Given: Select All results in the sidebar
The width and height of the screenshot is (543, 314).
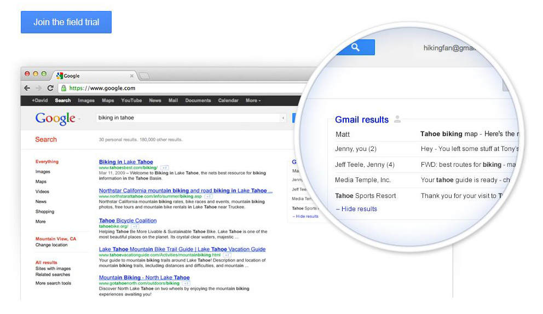Looking at the screenshot, I should pyautogui.click(x=46, y=263).
